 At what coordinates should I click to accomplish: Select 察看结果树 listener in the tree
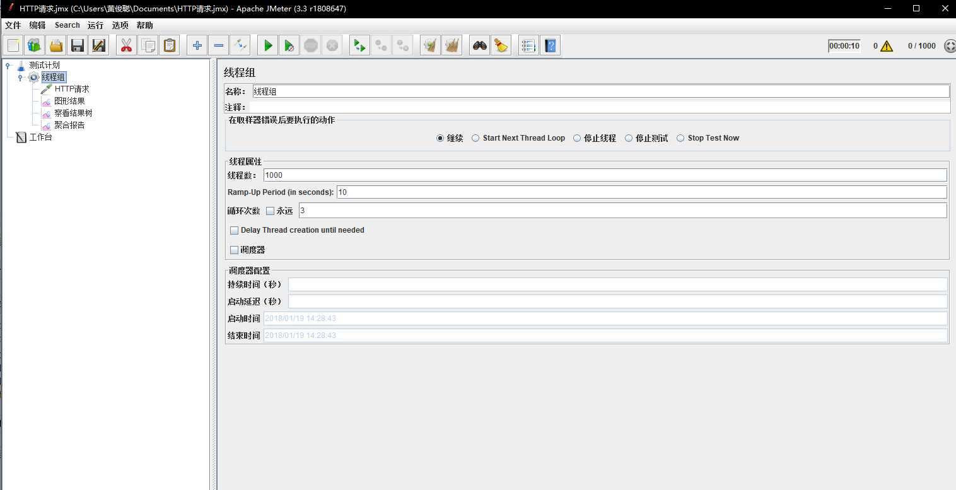[x=73, y=113]
